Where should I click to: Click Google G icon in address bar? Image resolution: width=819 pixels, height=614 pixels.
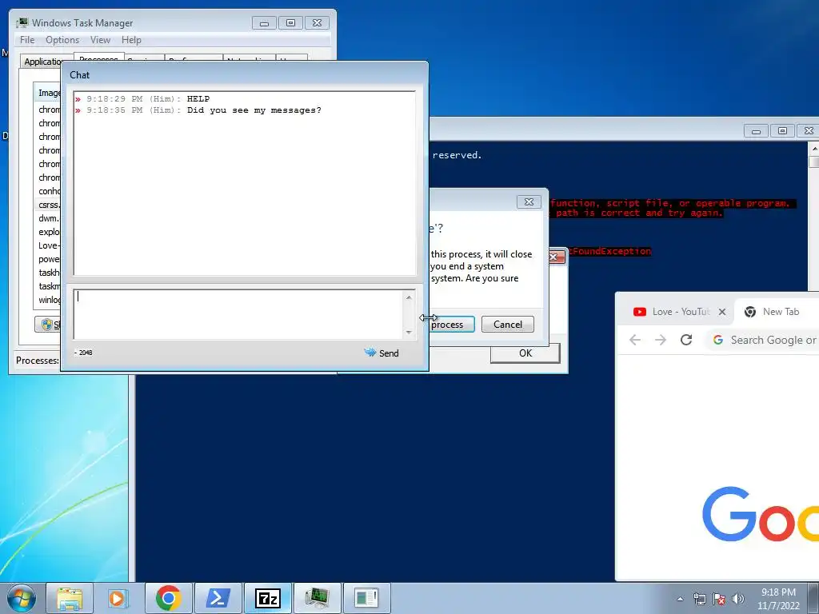point(718,340)
